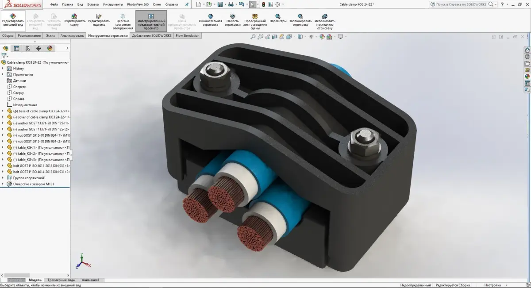This screenshot has width=531, height=288.
Task: Click Запланировать отрисовку
Action: [300, 20]
